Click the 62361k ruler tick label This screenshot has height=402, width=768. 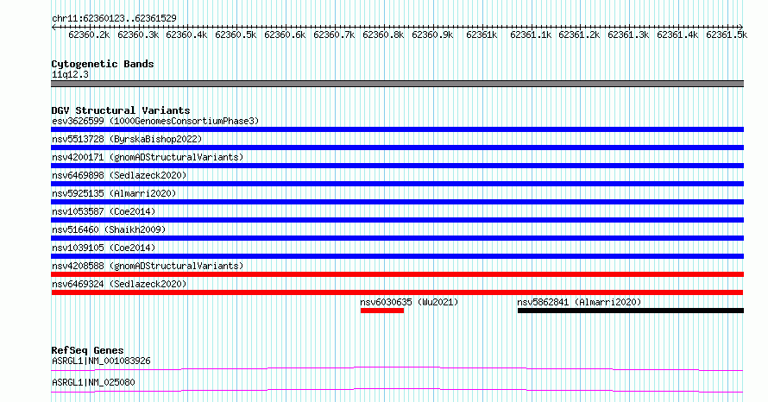pos(482,35)
